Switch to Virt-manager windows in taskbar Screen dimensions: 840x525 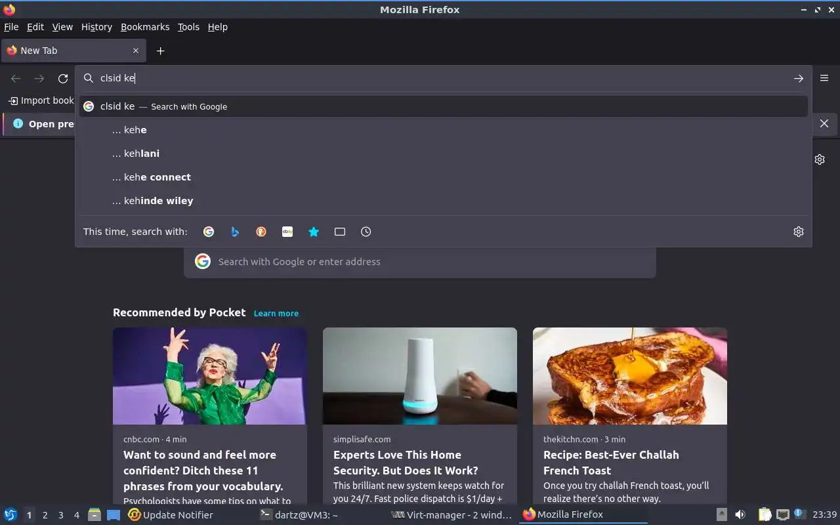451,515
